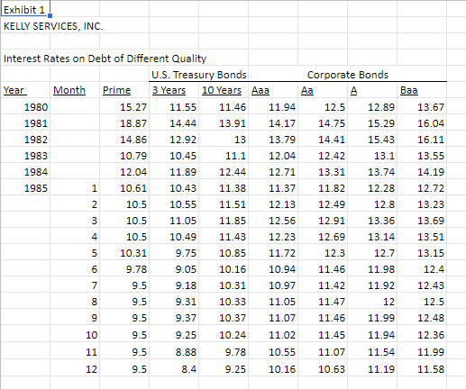The image size is (466, 389).
Task: Select month 3 3 Years value 11.05
Action: 174,221
